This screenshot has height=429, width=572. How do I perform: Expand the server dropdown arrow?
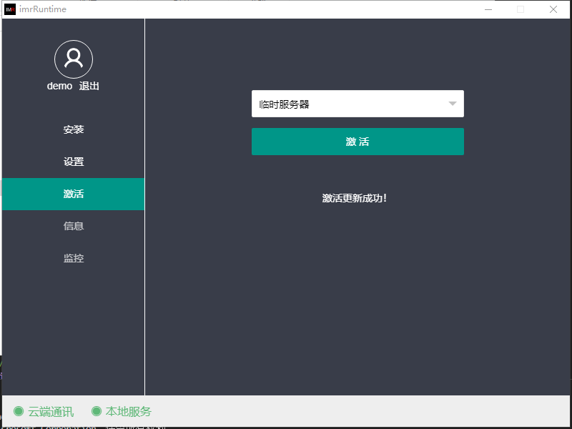(x=452, y=104)
